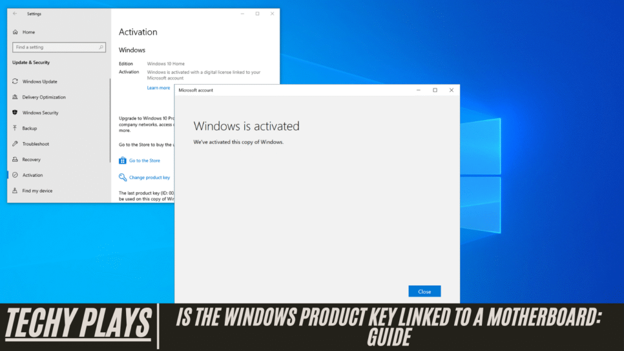Select the Find my device icon

coord(15,190)
